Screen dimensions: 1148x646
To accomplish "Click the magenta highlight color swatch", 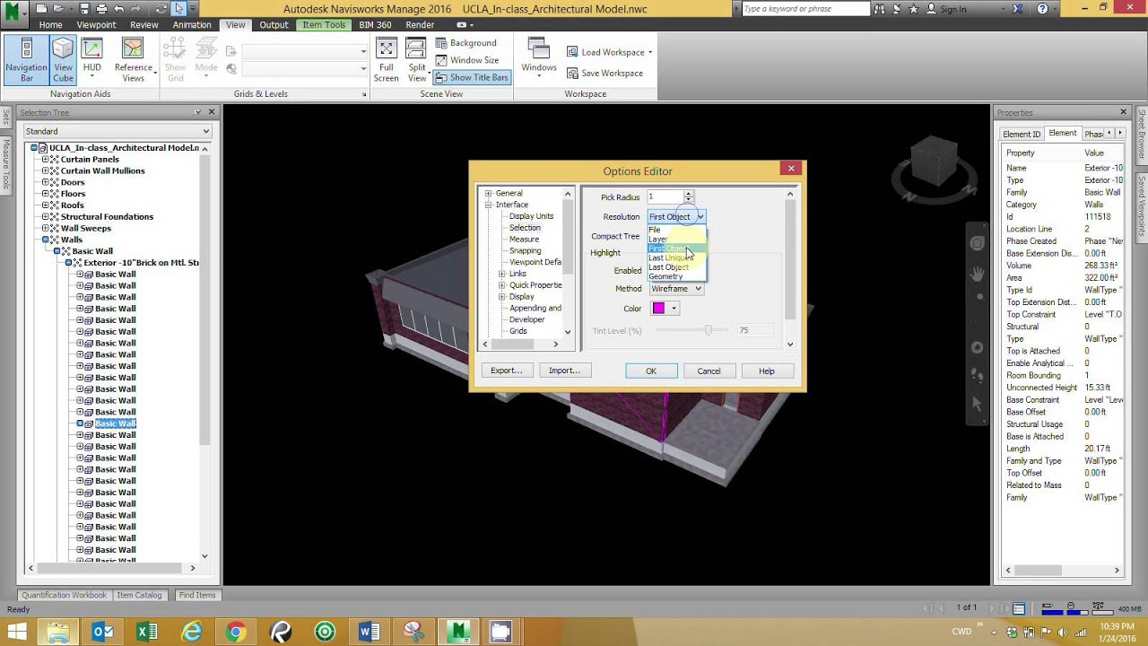I will (x=658, y=309).
